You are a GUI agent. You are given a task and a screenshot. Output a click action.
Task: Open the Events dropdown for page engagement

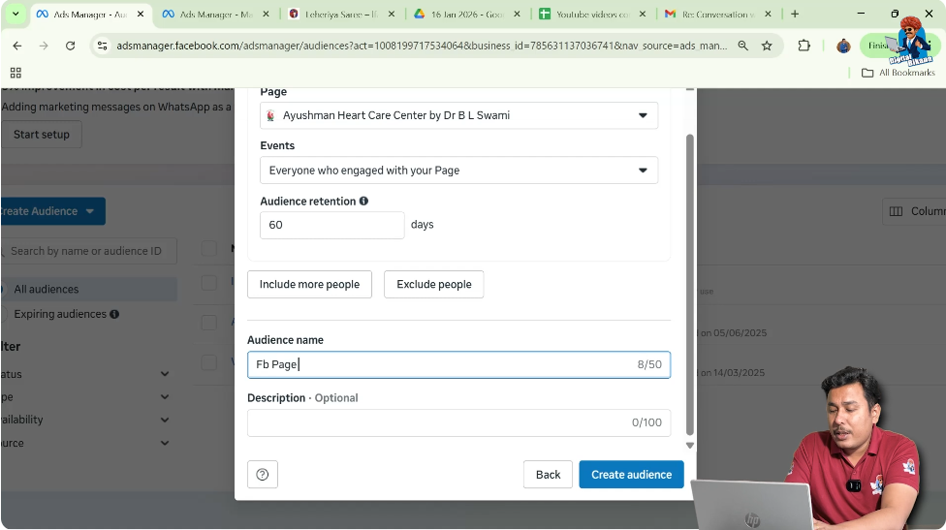pyautogui.click(x=458, y=170)
